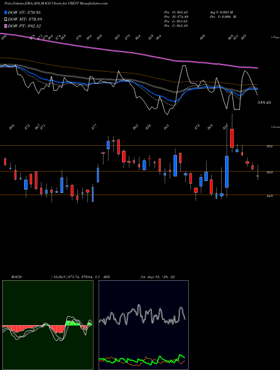Open the ADX indicator panel
The width and height of the screenshot is (280, 370).
point(143,325)
